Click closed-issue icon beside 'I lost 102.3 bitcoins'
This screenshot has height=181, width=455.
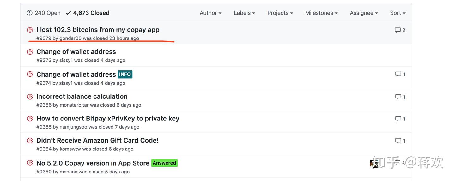[30, 30]
